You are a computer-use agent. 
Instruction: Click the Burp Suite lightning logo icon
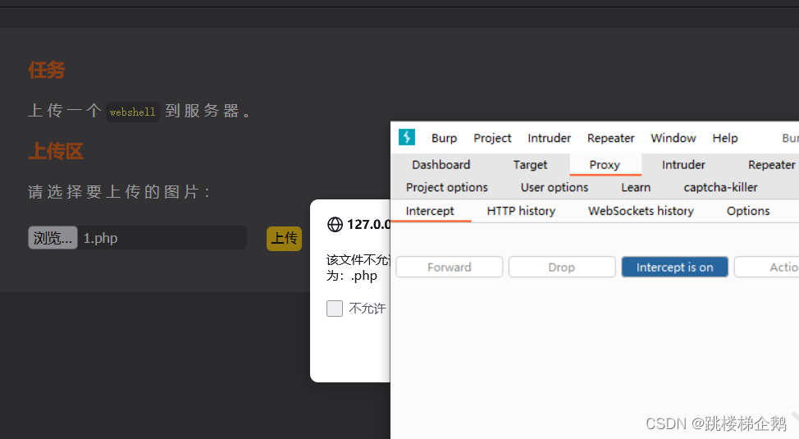tap(407, 137)
